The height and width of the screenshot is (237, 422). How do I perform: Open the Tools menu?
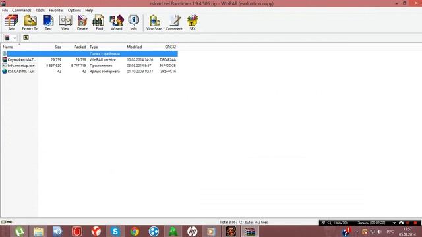pyautogui.click(x=40, y=10)
